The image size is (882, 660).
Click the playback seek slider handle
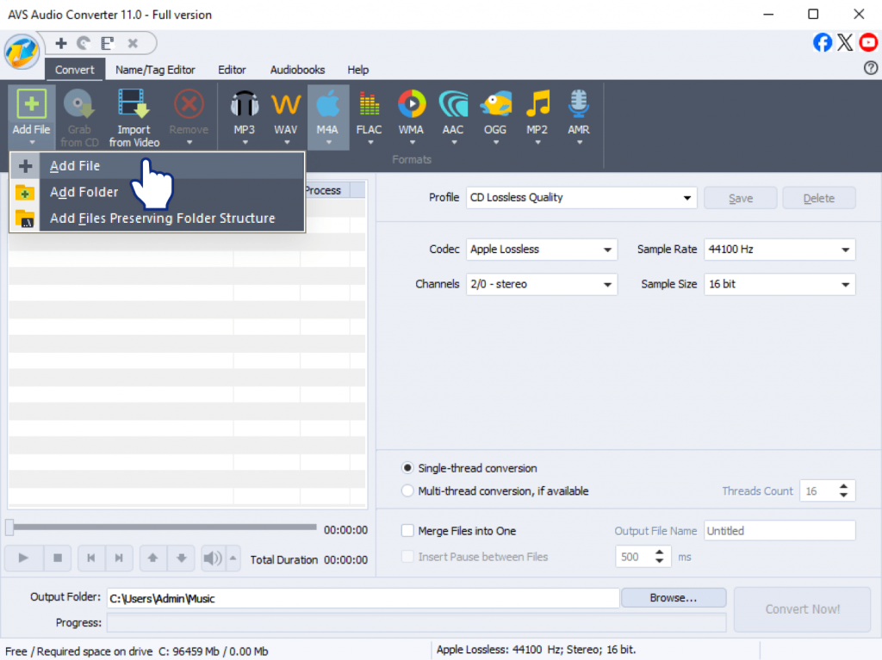click(x=9, y=527)
